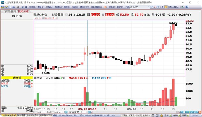Click the 登入 status indicator icon

(170, 116)
